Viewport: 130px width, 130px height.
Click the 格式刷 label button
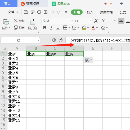click(33, 28)
